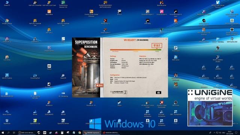Open Half-Life 2 Lost Coast desktop shortcut

tap(49, 3)
